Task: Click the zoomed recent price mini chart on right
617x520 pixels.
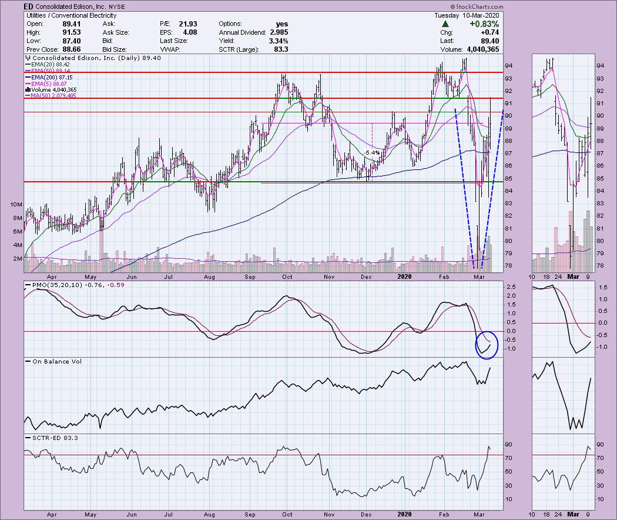Action: 563,164
